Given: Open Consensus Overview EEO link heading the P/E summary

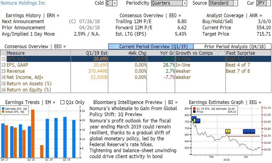Looking at the screenshot, I should coord(150,15).
